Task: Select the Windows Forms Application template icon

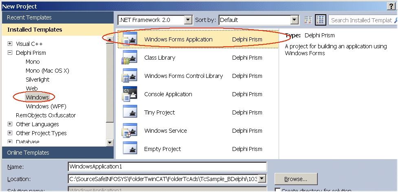Action: [x=130, y=39]
